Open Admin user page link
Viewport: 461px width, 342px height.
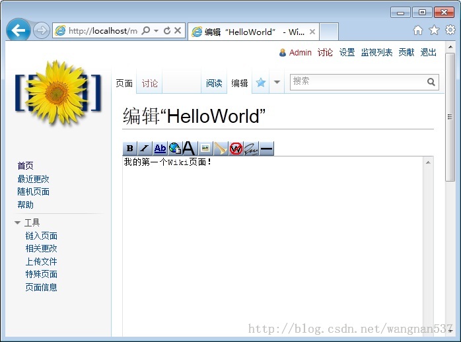coord(301,53)
